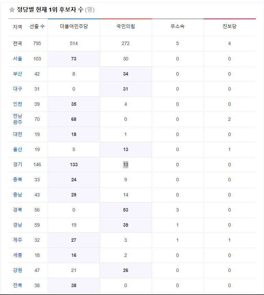The height and width of the screenshot is (295, 264).
Task: Open the 경북 region link
Action: pos(17,210)
